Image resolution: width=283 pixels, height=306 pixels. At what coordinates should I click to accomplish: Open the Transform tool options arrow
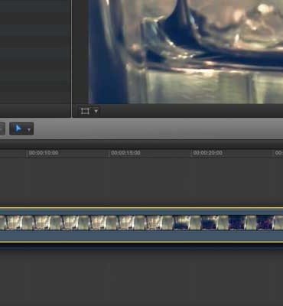pyautogui.click(x=96, y=112)
